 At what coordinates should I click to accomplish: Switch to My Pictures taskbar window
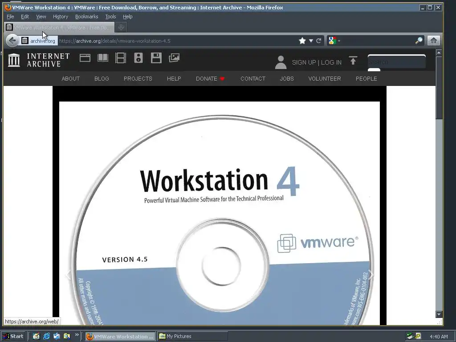(x=192, y=336)
